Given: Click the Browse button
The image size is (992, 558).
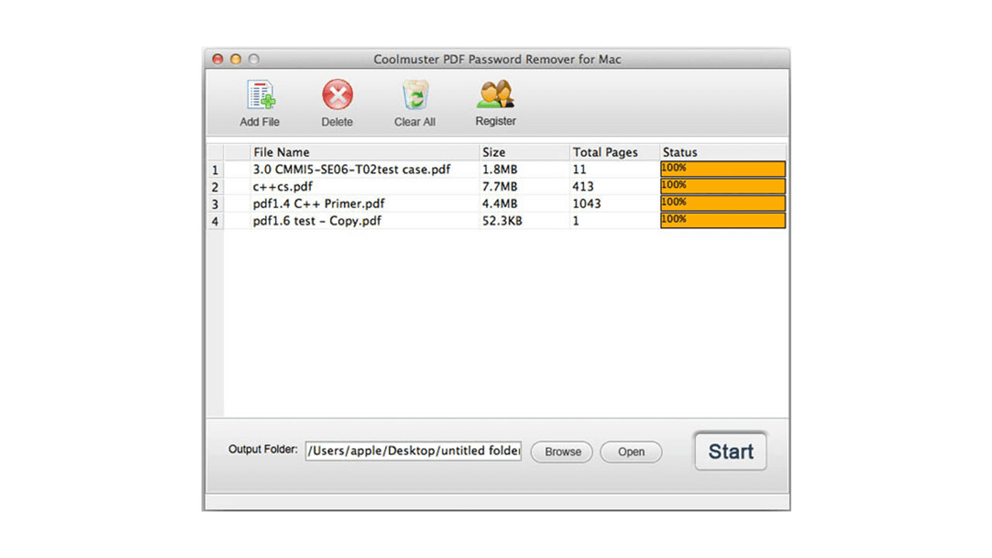Looking at the screenshot, I should point(562,452).
